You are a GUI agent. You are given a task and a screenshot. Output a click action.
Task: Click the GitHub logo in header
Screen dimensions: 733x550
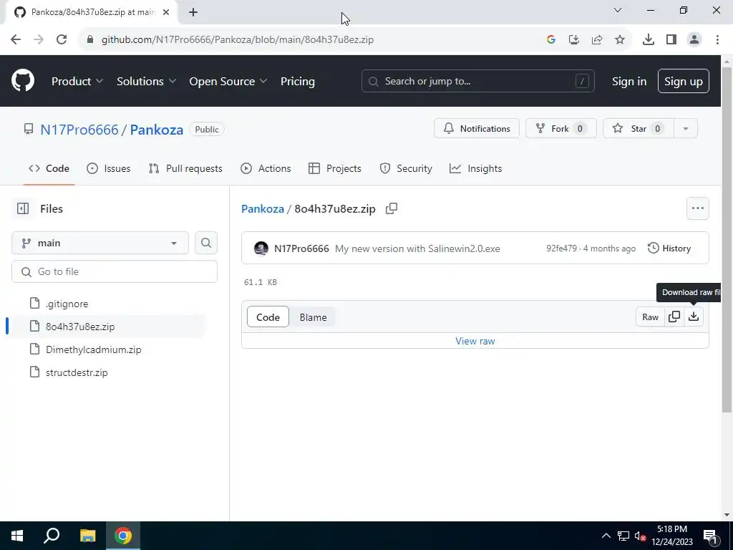[22, 80]
